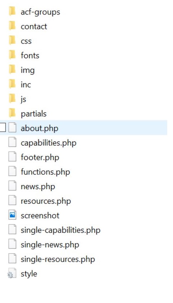This screenshot has width=173, height=303.
Task: Click the screenshot image file icon
Action: coord(12,215)
